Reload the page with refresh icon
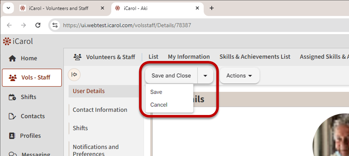This screenshot has height=156, width=349. click(38, 25)
